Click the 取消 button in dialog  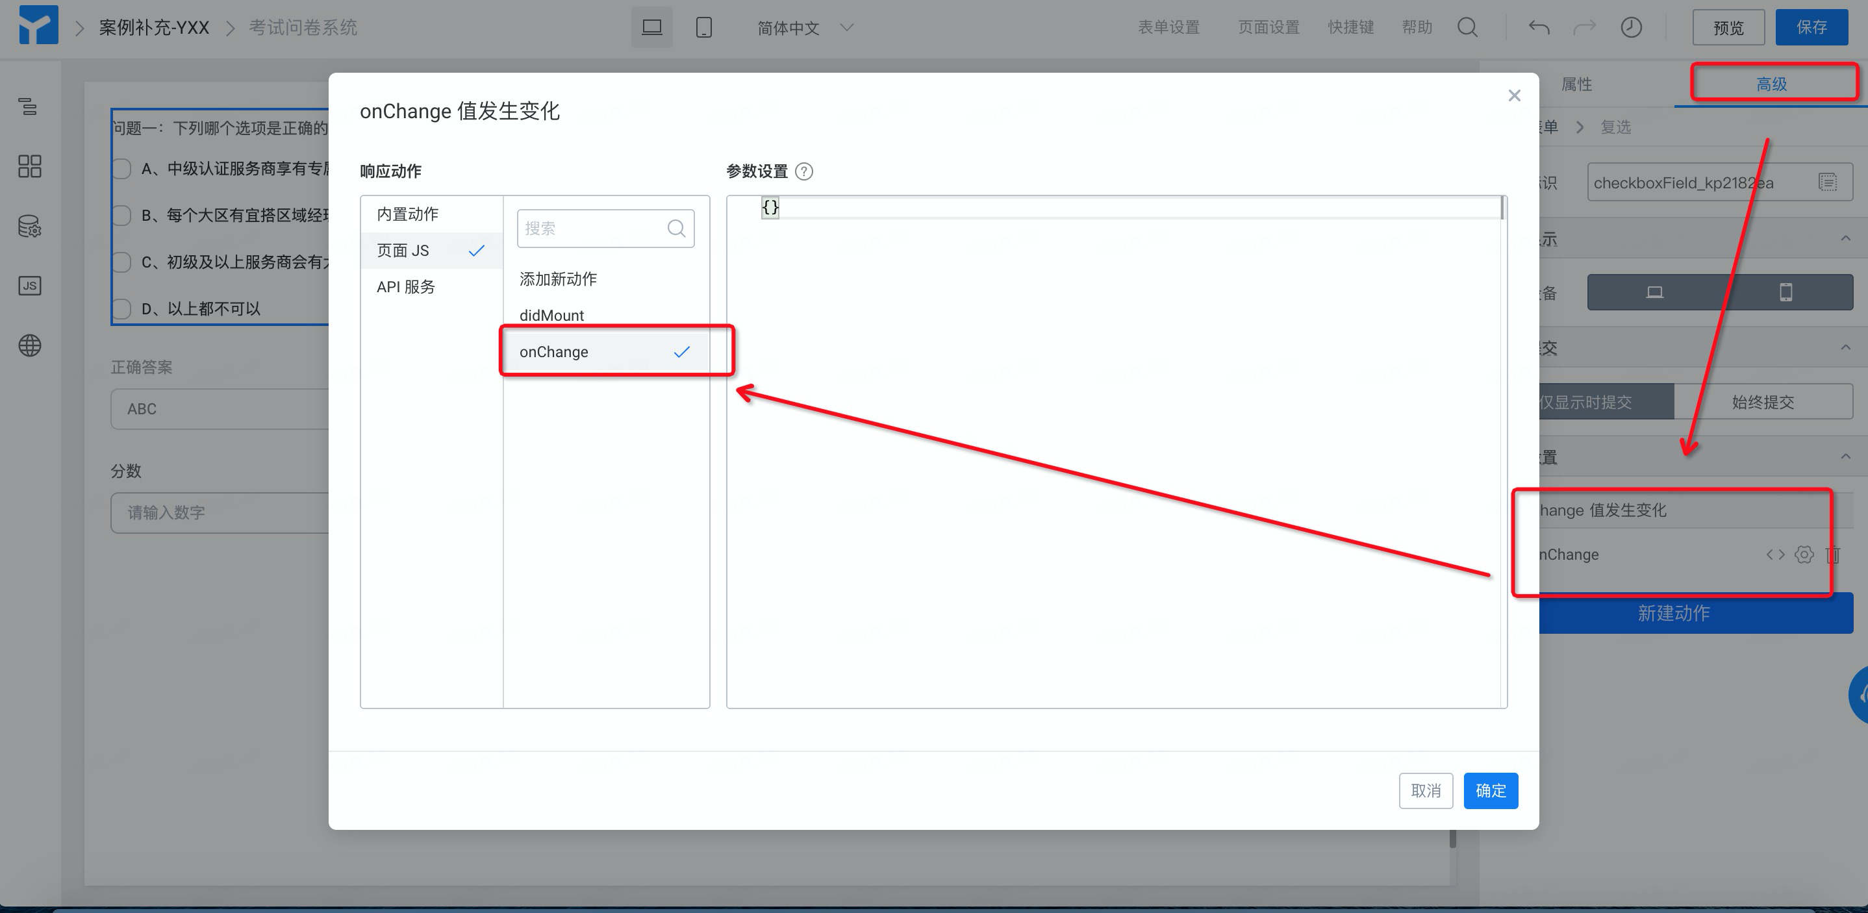coord(1425,790)
